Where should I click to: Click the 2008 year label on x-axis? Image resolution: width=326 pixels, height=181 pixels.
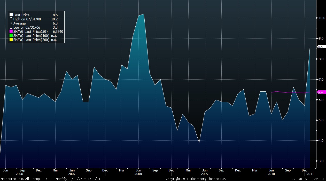(x=138, y=174)
